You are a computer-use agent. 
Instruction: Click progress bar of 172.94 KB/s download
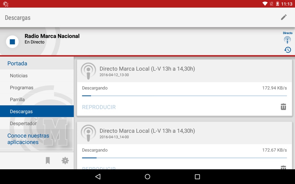[x=184, y=96]
